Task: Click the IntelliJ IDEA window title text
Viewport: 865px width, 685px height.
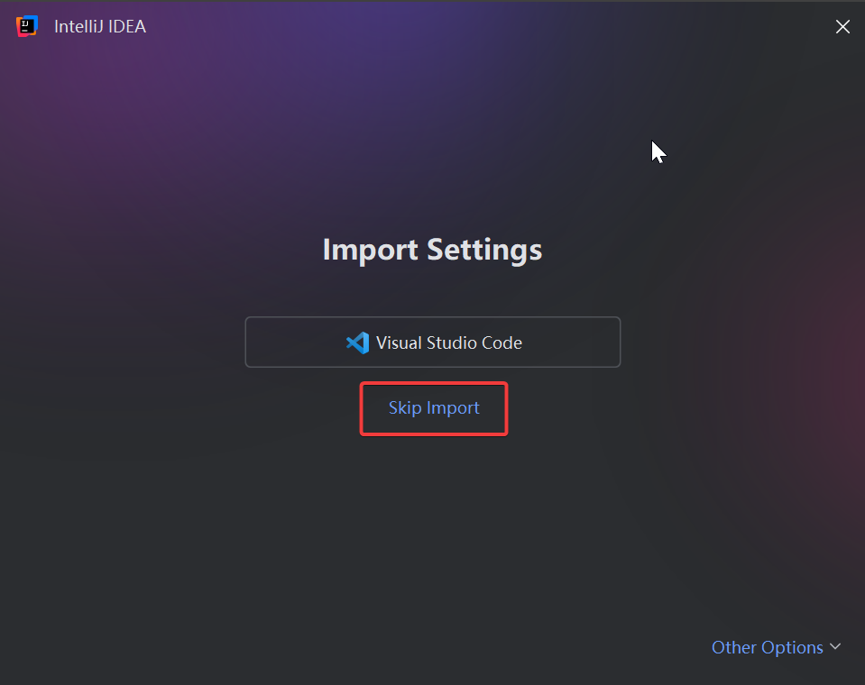Action: point(100,27)
